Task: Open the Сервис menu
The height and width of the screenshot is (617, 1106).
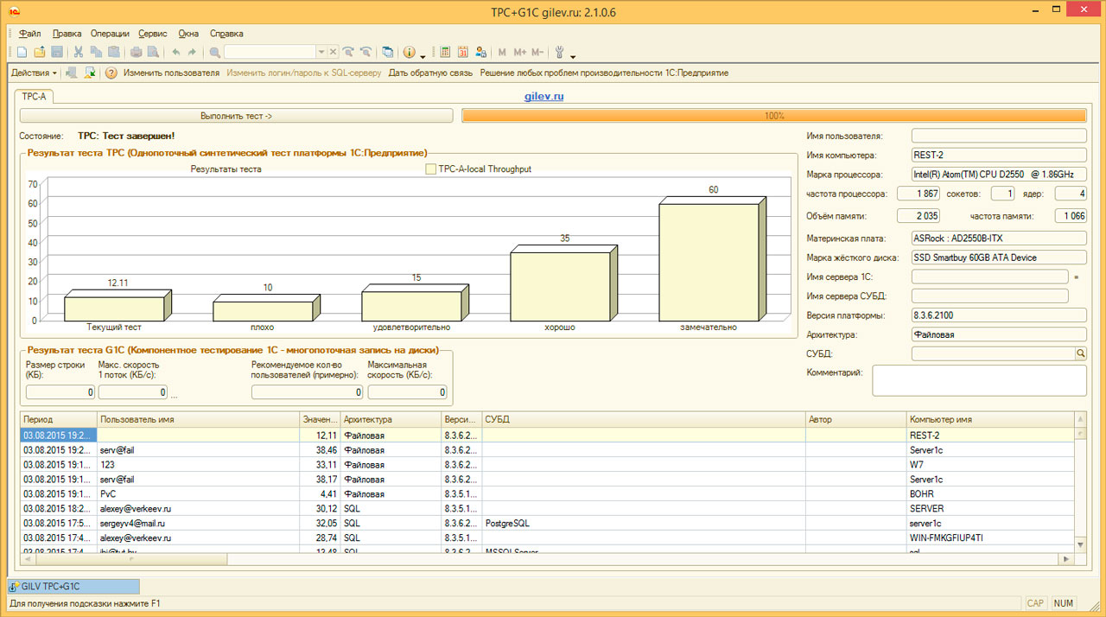Action: [152, 34]
